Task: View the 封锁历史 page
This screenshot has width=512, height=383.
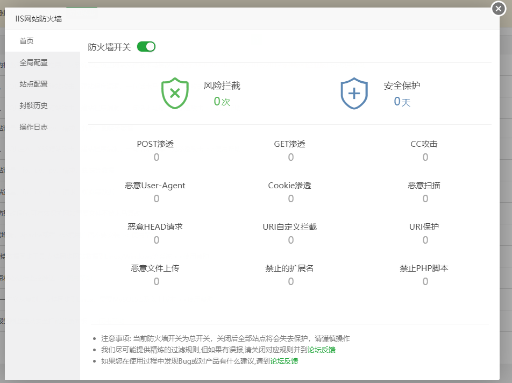Action: tap(34, 105)
